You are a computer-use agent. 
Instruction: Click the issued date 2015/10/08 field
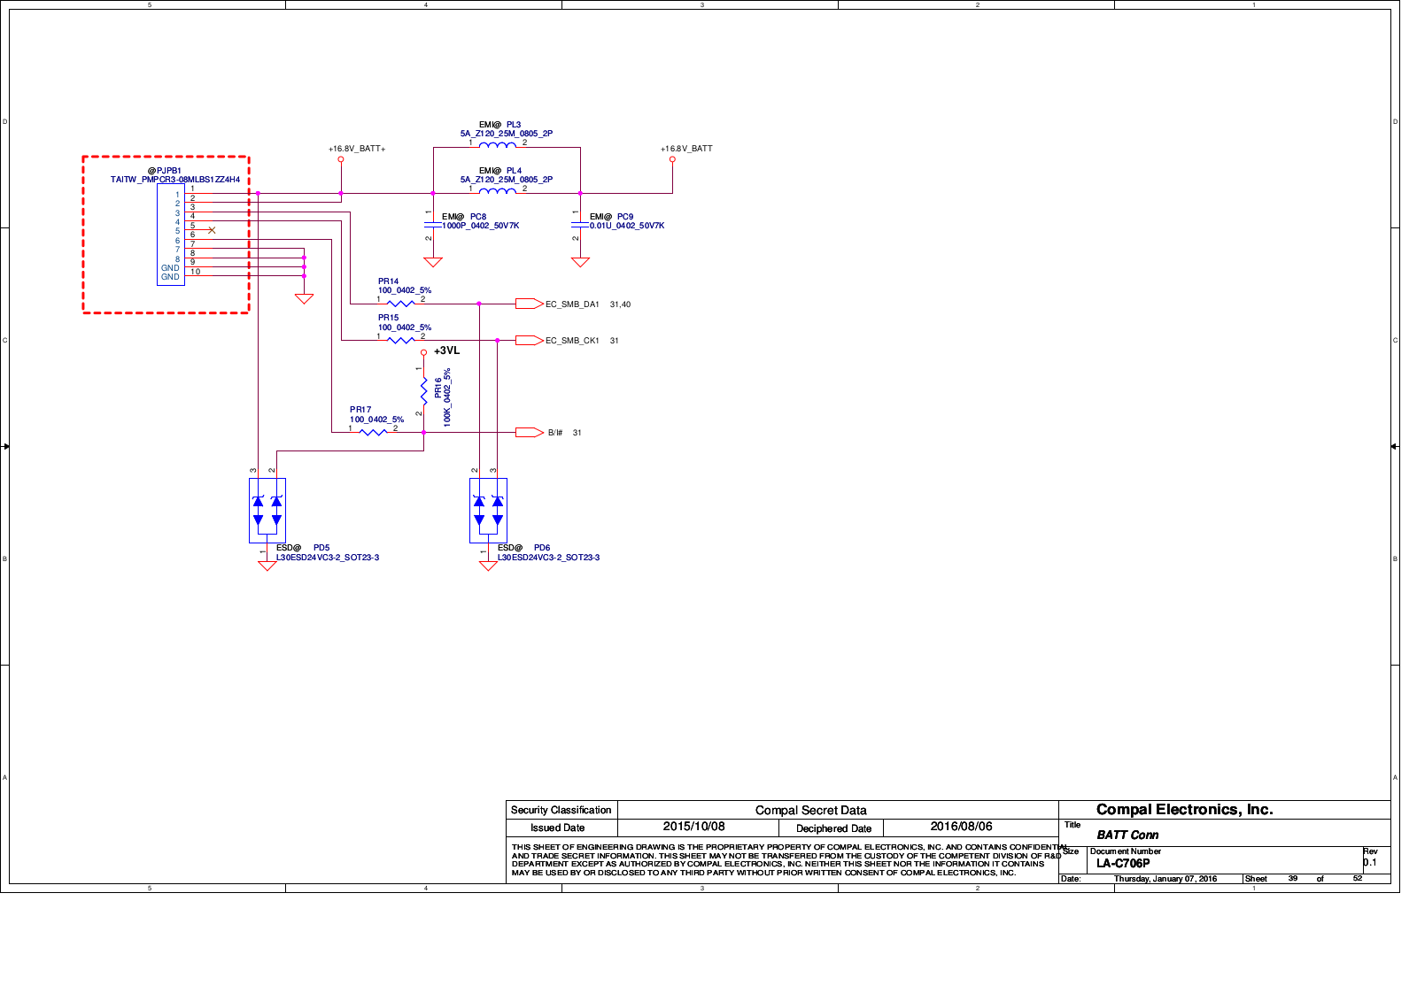click(693, 827)
